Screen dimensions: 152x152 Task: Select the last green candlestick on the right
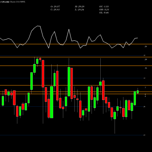[x=138, y=92]
